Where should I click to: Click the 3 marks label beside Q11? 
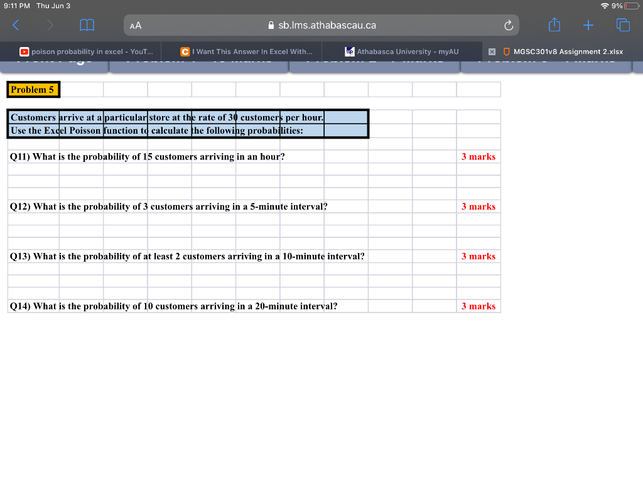click(x=478, y=156)
